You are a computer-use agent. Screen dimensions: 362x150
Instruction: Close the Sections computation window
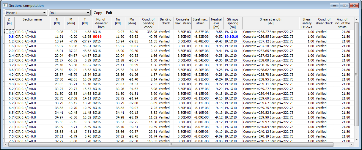[x=354, y=6]
